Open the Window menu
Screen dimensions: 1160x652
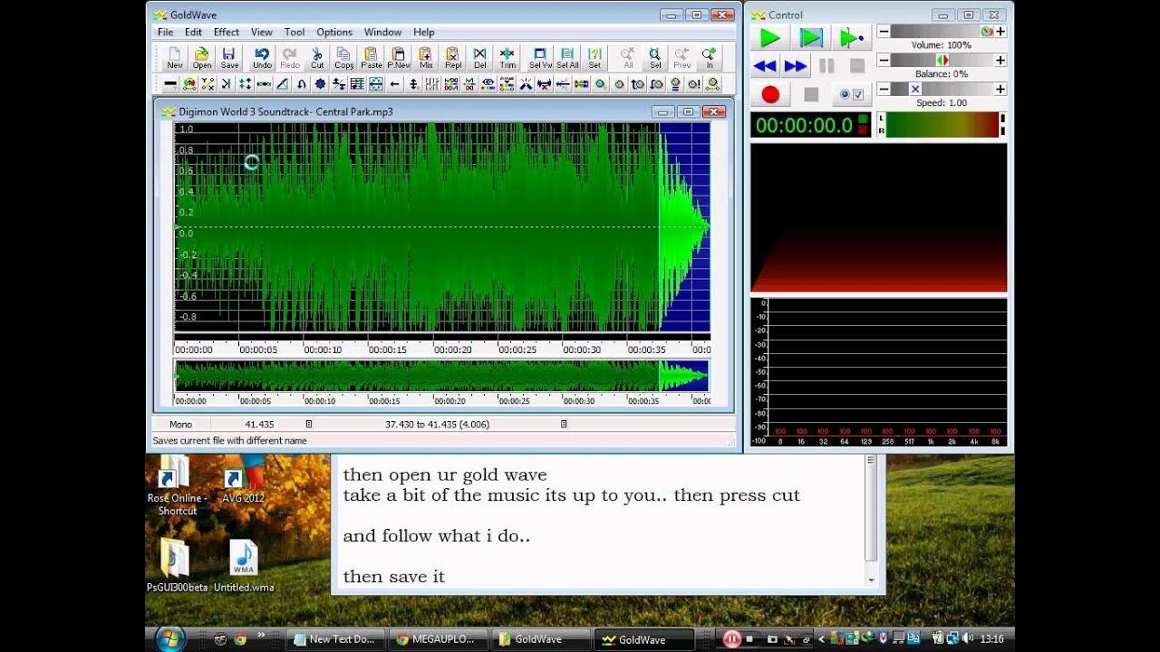382,32
